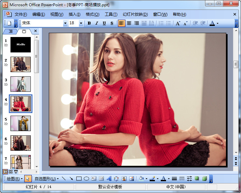Screen dimensions: 241x193
Task: Click the Increase Font Size icon
Action: point(178,23)
